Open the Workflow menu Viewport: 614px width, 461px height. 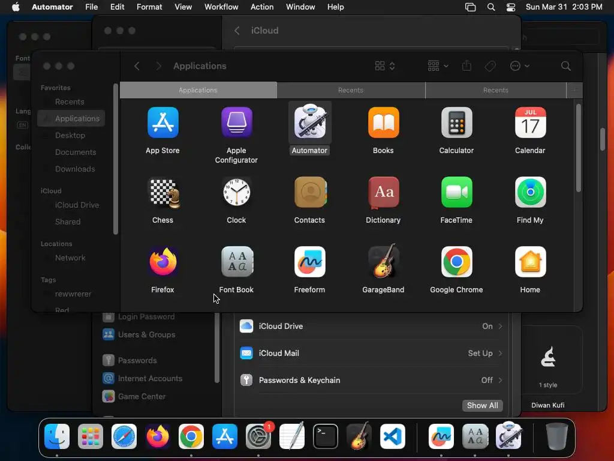221,7
